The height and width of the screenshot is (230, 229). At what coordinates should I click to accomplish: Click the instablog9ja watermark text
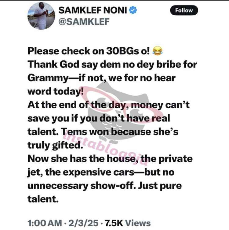tap(105, 148)
